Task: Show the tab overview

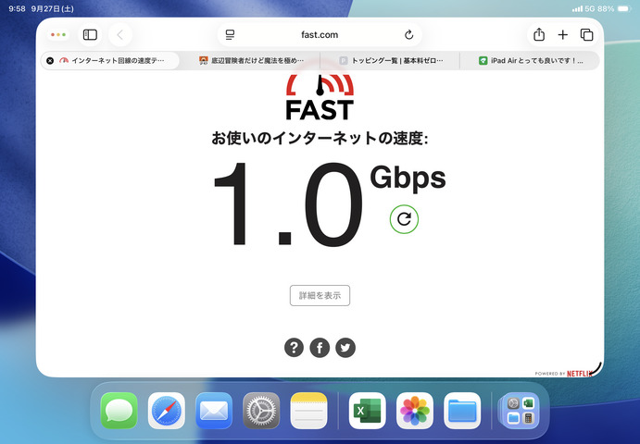Action: point(586,35)
